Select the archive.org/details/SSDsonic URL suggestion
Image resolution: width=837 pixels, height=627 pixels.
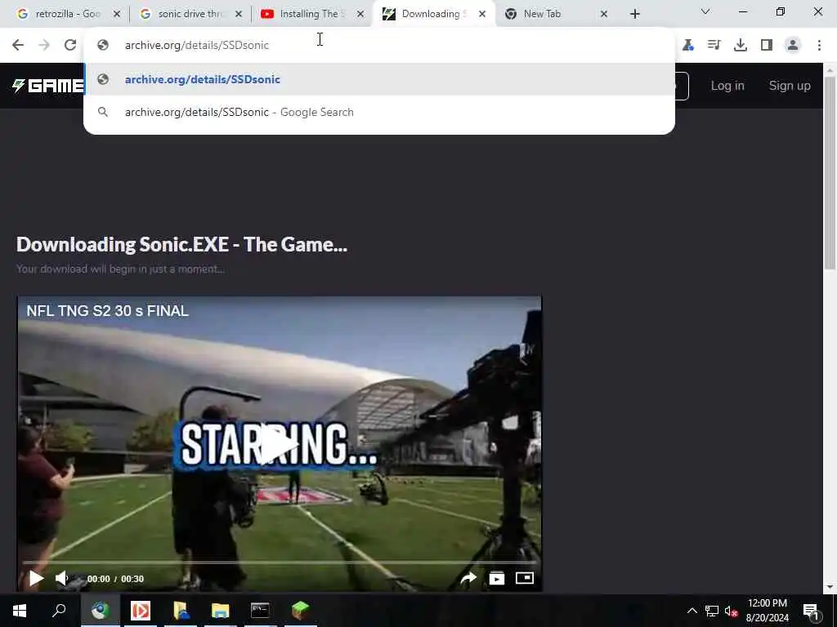click(x=379, y=79)
